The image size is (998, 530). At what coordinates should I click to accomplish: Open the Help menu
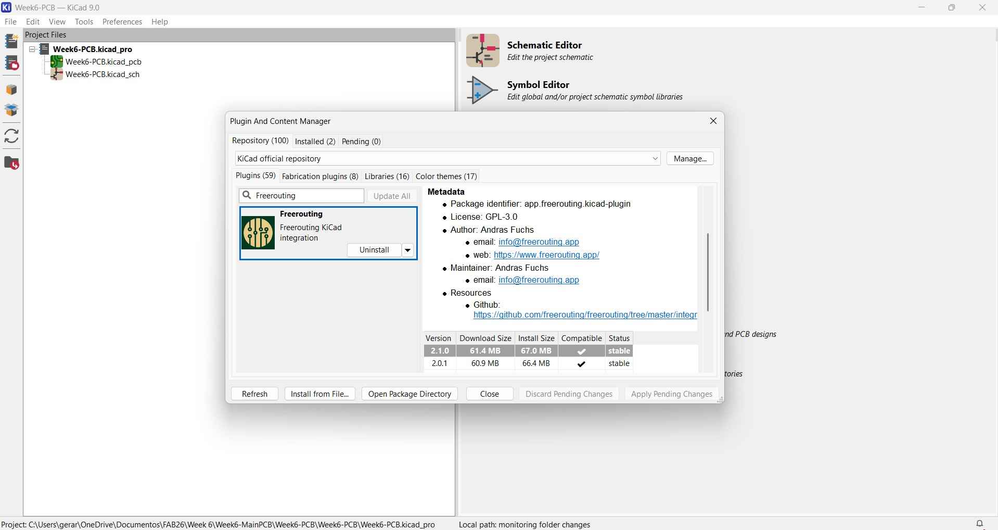[160, 22]
